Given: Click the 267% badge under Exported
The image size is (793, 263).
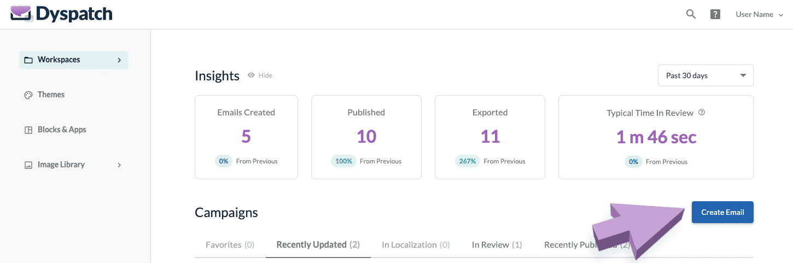Looking at the screenshot, I should pos(467,161).
